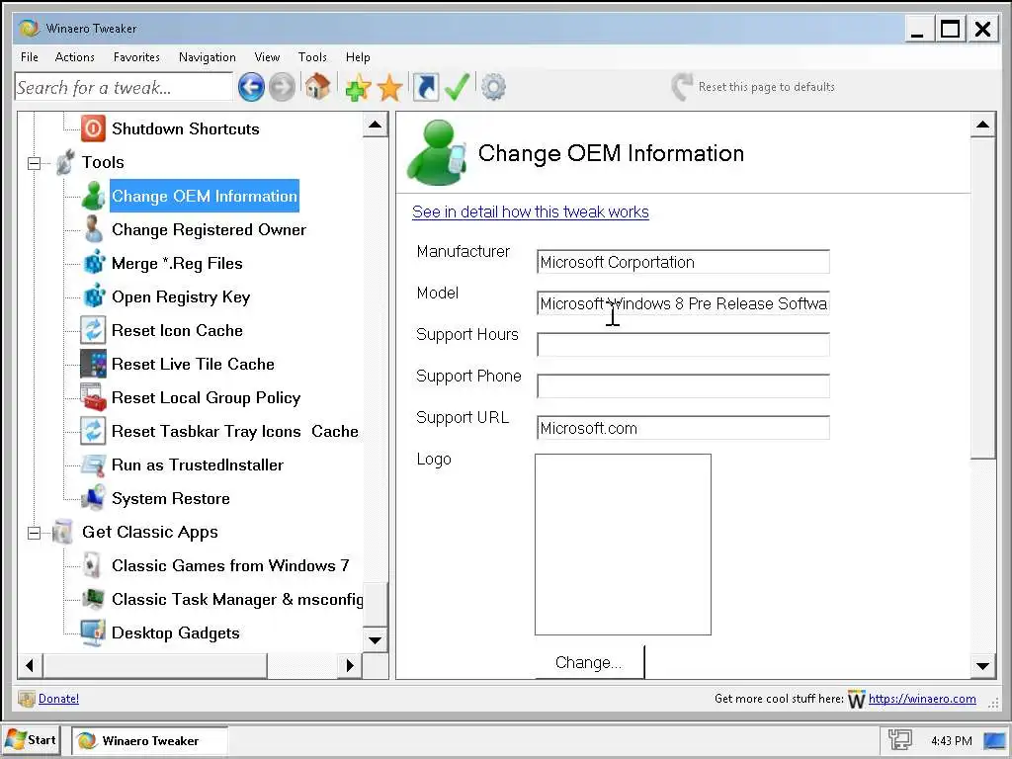Click the Classic Games from Windows 7 card icon
This screenshot has width=1012, height=759.
pos(93,565)
